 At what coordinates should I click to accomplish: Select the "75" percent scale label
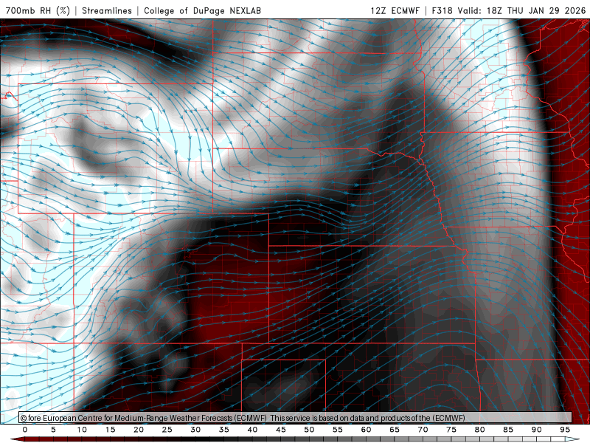point(451,430)
